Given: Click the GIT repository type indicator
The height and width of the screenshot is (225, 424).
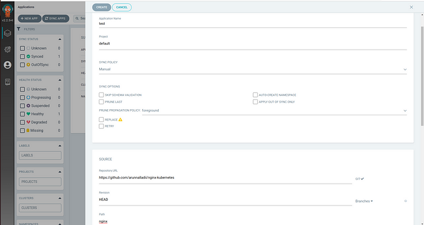Looking at the screenshot, I should click(360, 179).
